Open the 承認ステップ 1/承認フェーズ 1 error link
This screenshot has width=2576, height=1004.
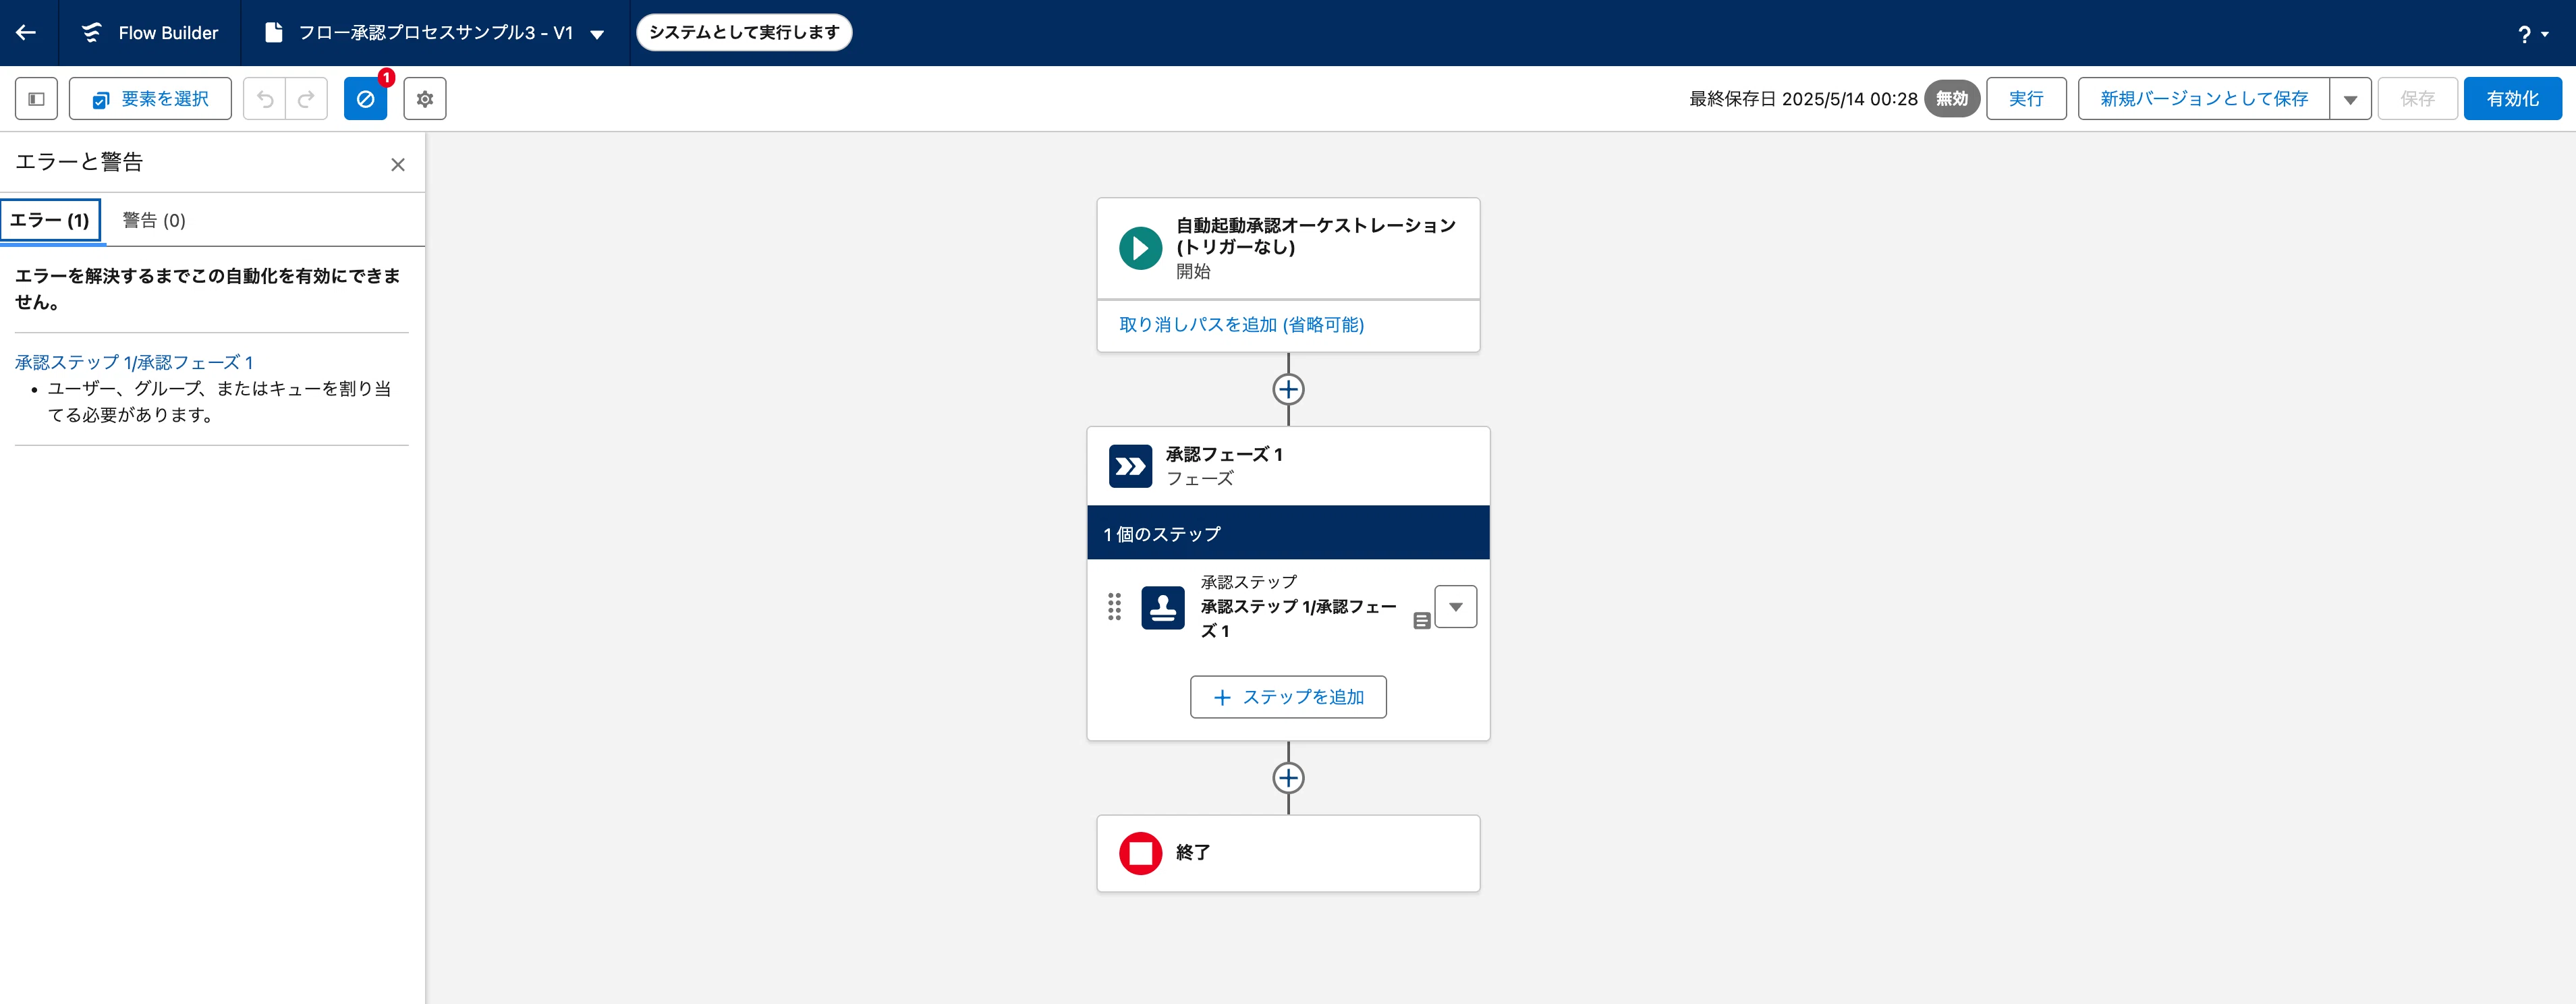point(133,362)
